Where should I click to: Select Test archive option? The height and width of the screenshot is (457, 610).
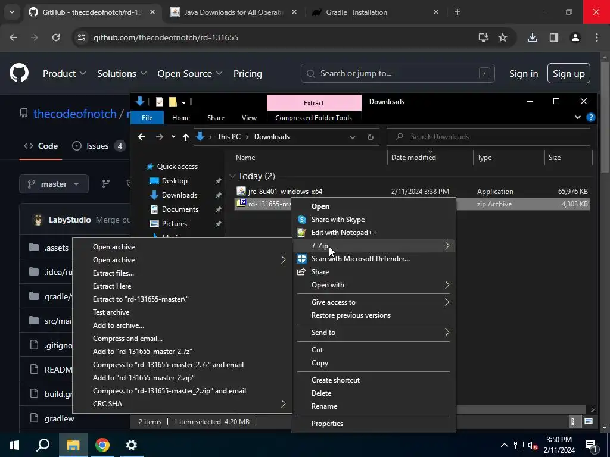[111, 312]
